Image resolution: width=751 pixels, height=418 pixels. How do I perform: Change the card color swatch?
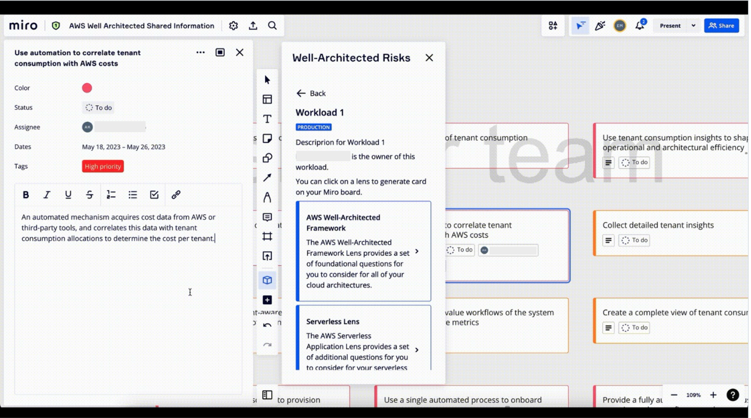(x=87, y=87)
